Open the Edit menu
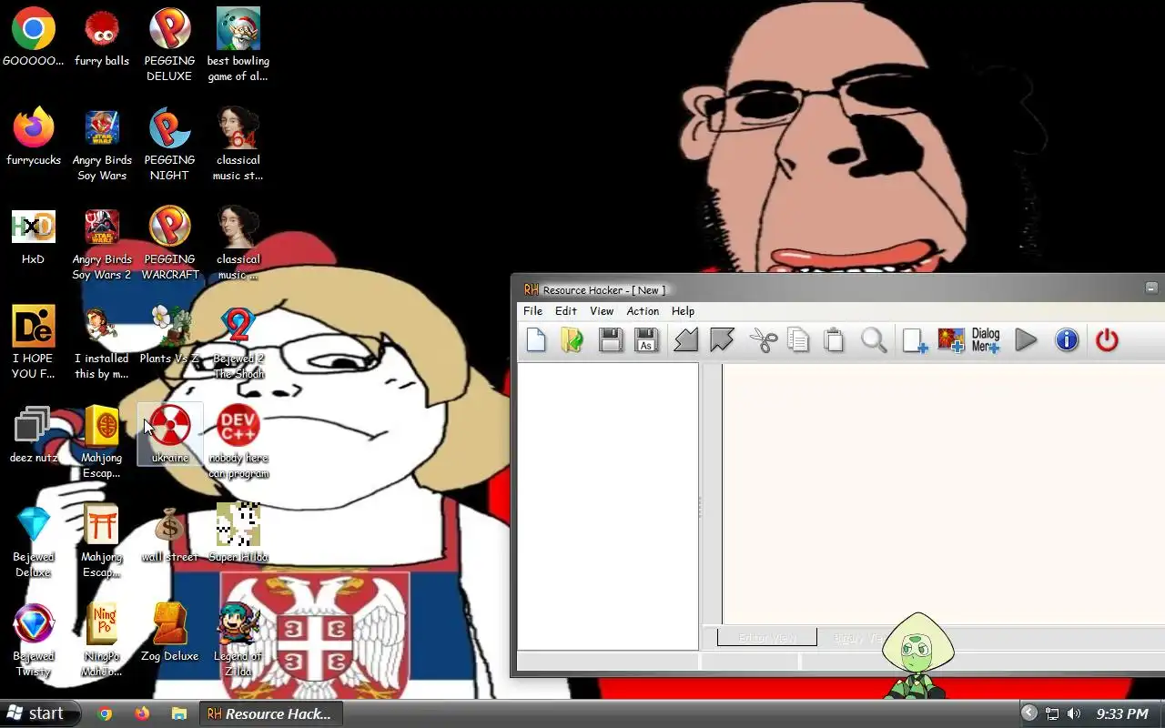Screen dimensions: 1165x728 click(566, 311)
